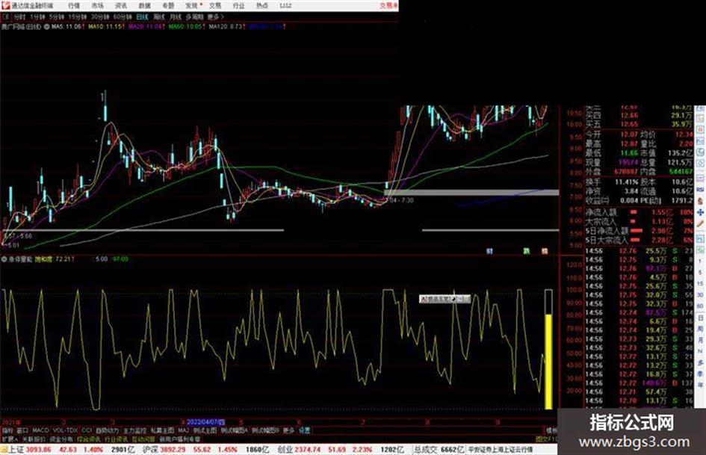
Task: Expand the 扩展 panel at bottom left
Action: tap(10, 439)
